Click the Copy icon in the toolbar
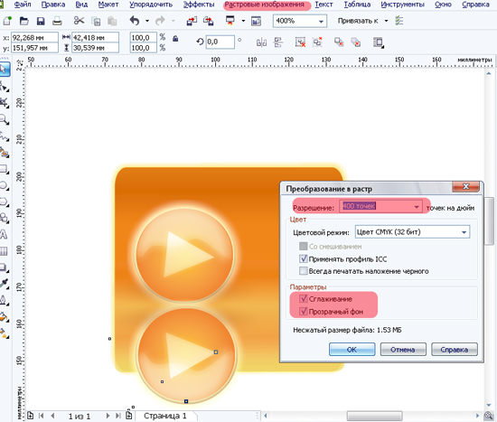Screen dimensions: 497x422 point(96,22)
